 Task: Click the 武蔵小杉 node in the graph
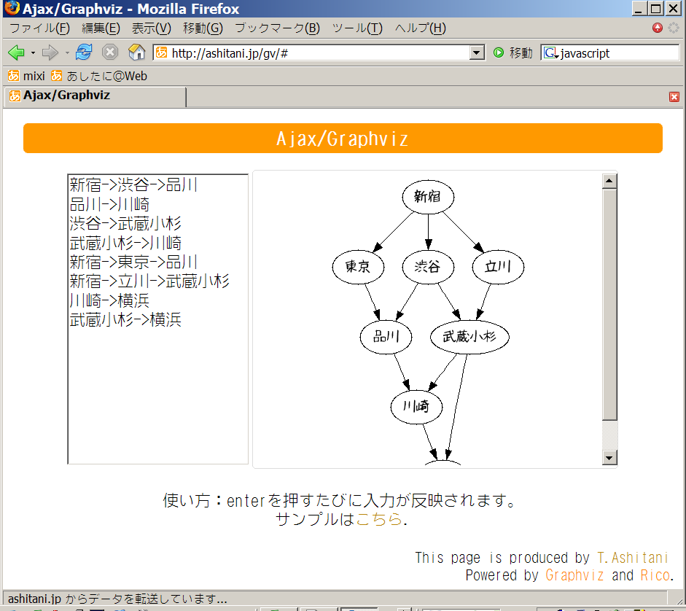point(469,337)
